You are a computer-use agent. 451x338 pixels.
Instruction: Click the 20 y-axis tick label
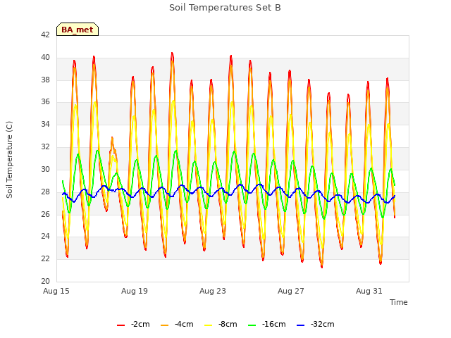(45, 281)
